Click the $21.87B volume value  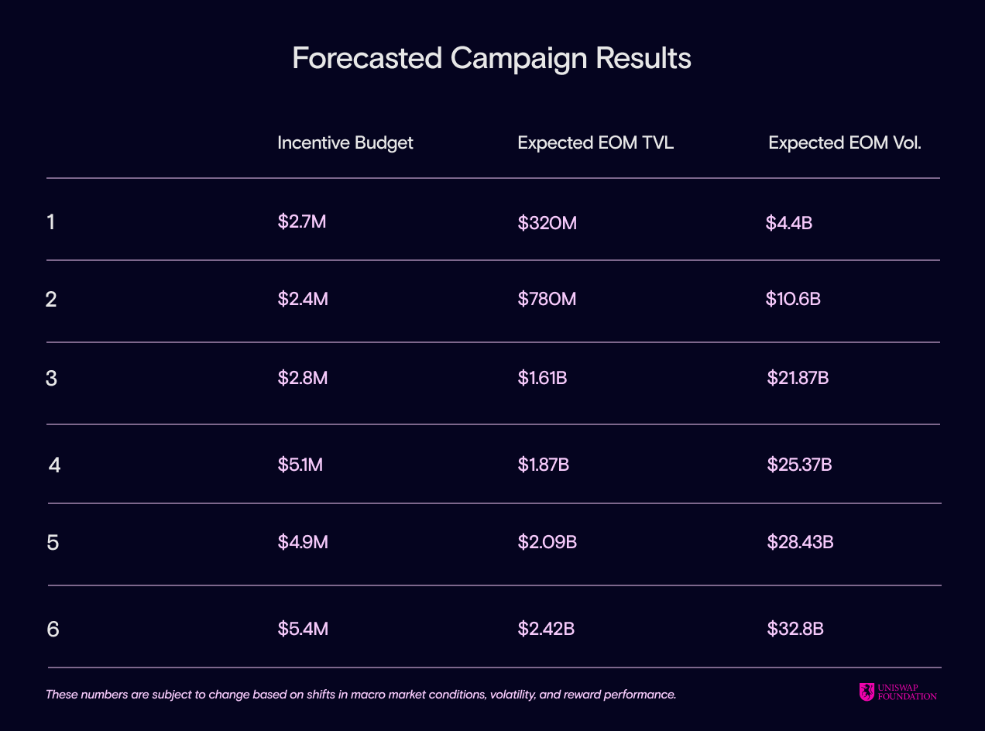click(798, 379)
